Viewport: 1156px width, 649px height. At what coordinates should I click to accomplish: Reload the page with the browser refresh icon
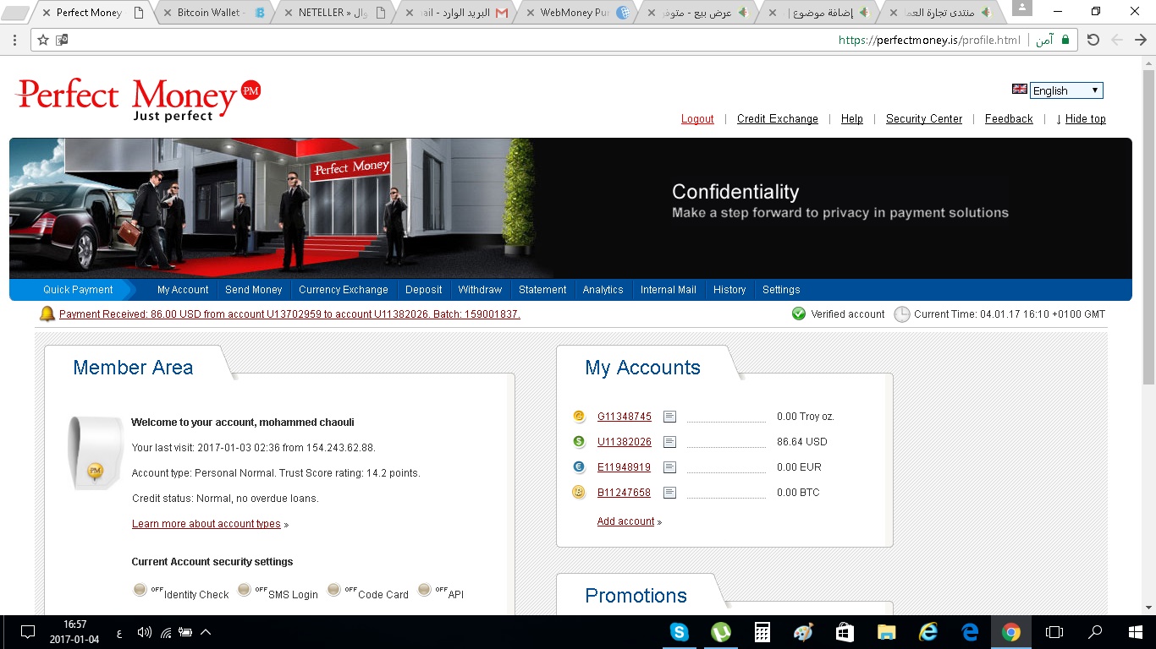1093,40
